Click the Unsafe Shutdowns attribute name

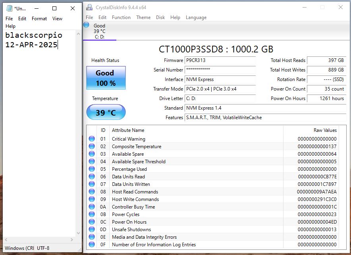tap(131, 230)
